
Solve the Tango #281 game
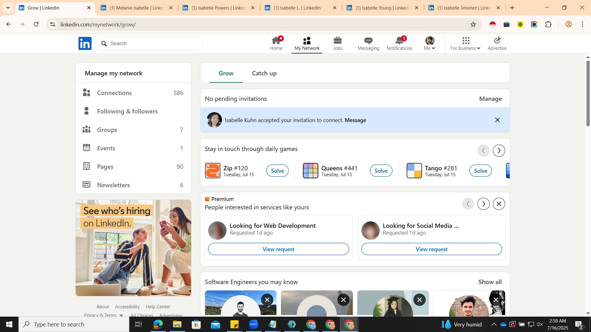point(480,171)
